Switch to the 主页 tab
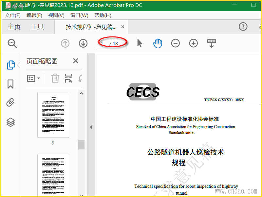 click(14, 27)
